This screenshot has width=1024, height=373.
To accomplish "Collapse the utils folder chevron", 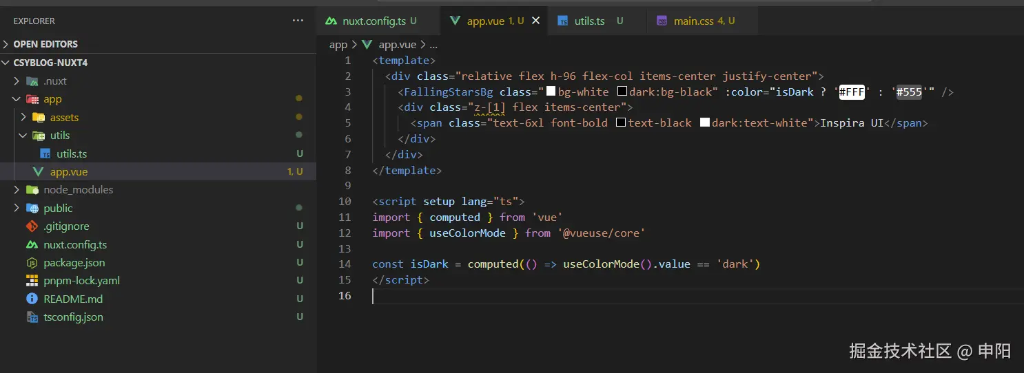I will (23, 136).
